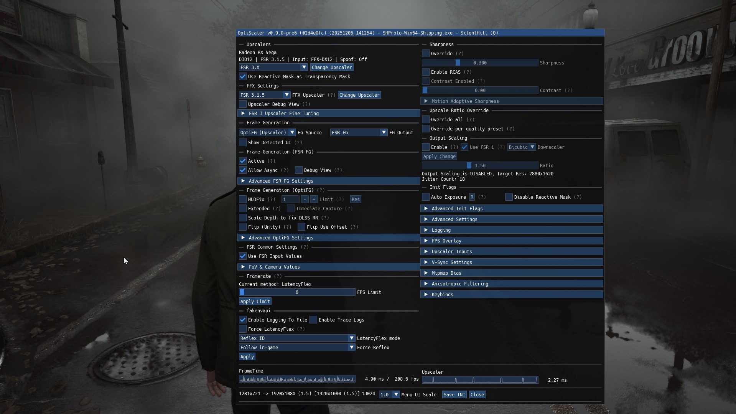Toggle Use FSR Input Values checkbox
This screenshot has height=414, width=736.
[243, 256]
